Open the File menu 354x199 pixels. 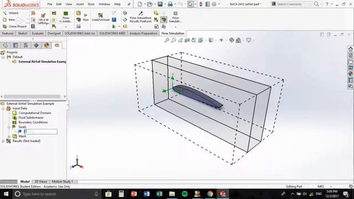coord(50,4)
